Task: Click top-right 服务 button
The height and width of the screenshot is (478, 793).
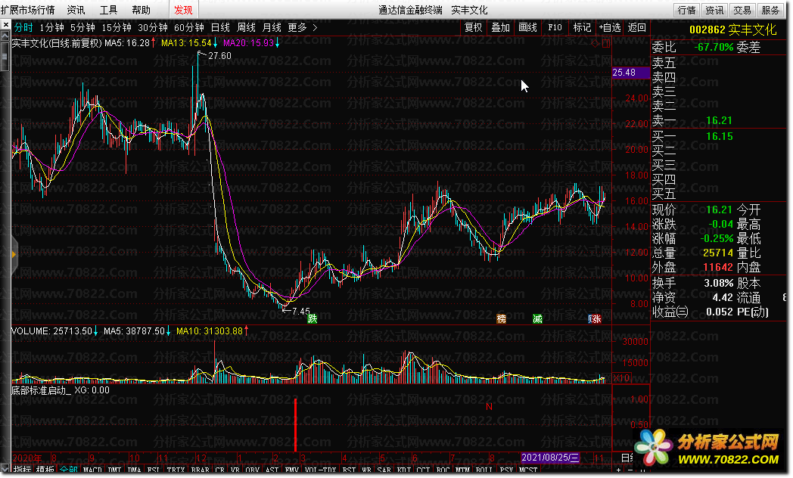Action: coord(770,10)
